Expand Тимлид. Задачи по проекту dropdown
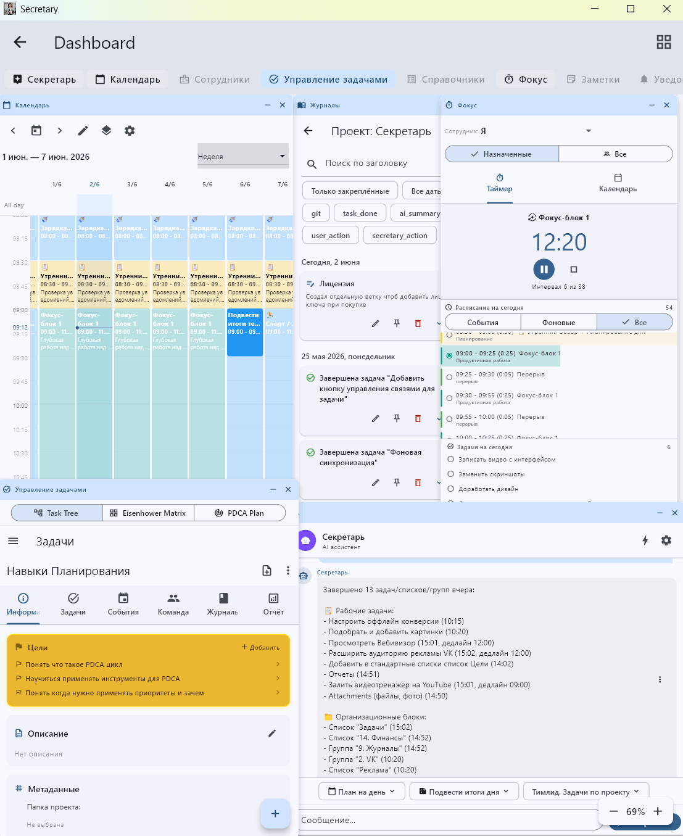 click(586, 792)
